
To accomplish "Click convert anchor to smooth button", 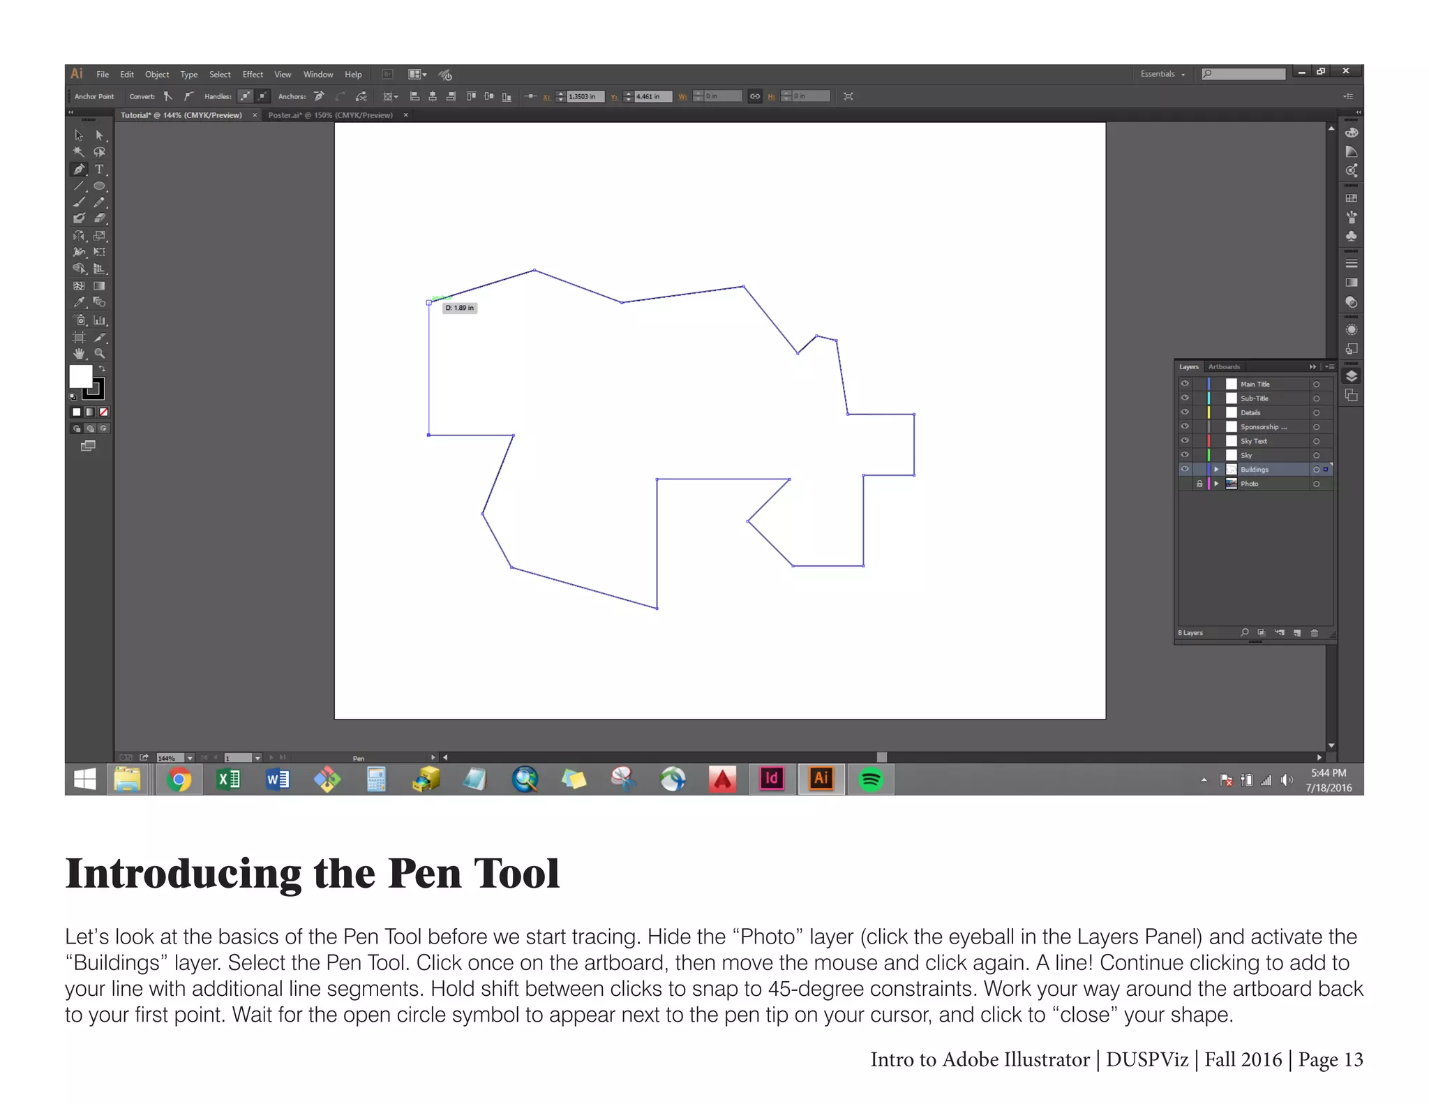I will point(188,96).
